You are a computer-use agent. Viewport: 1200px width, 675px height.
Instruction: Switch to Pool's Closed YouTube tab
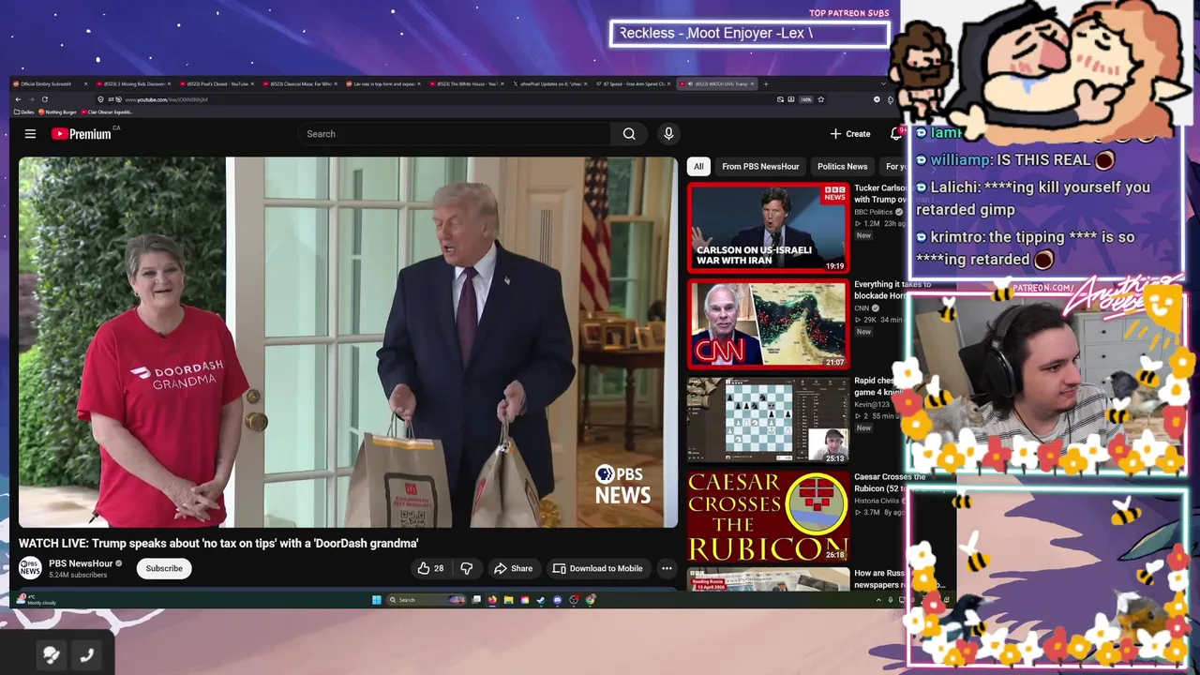pyautogui.click(x=217, y=83)
